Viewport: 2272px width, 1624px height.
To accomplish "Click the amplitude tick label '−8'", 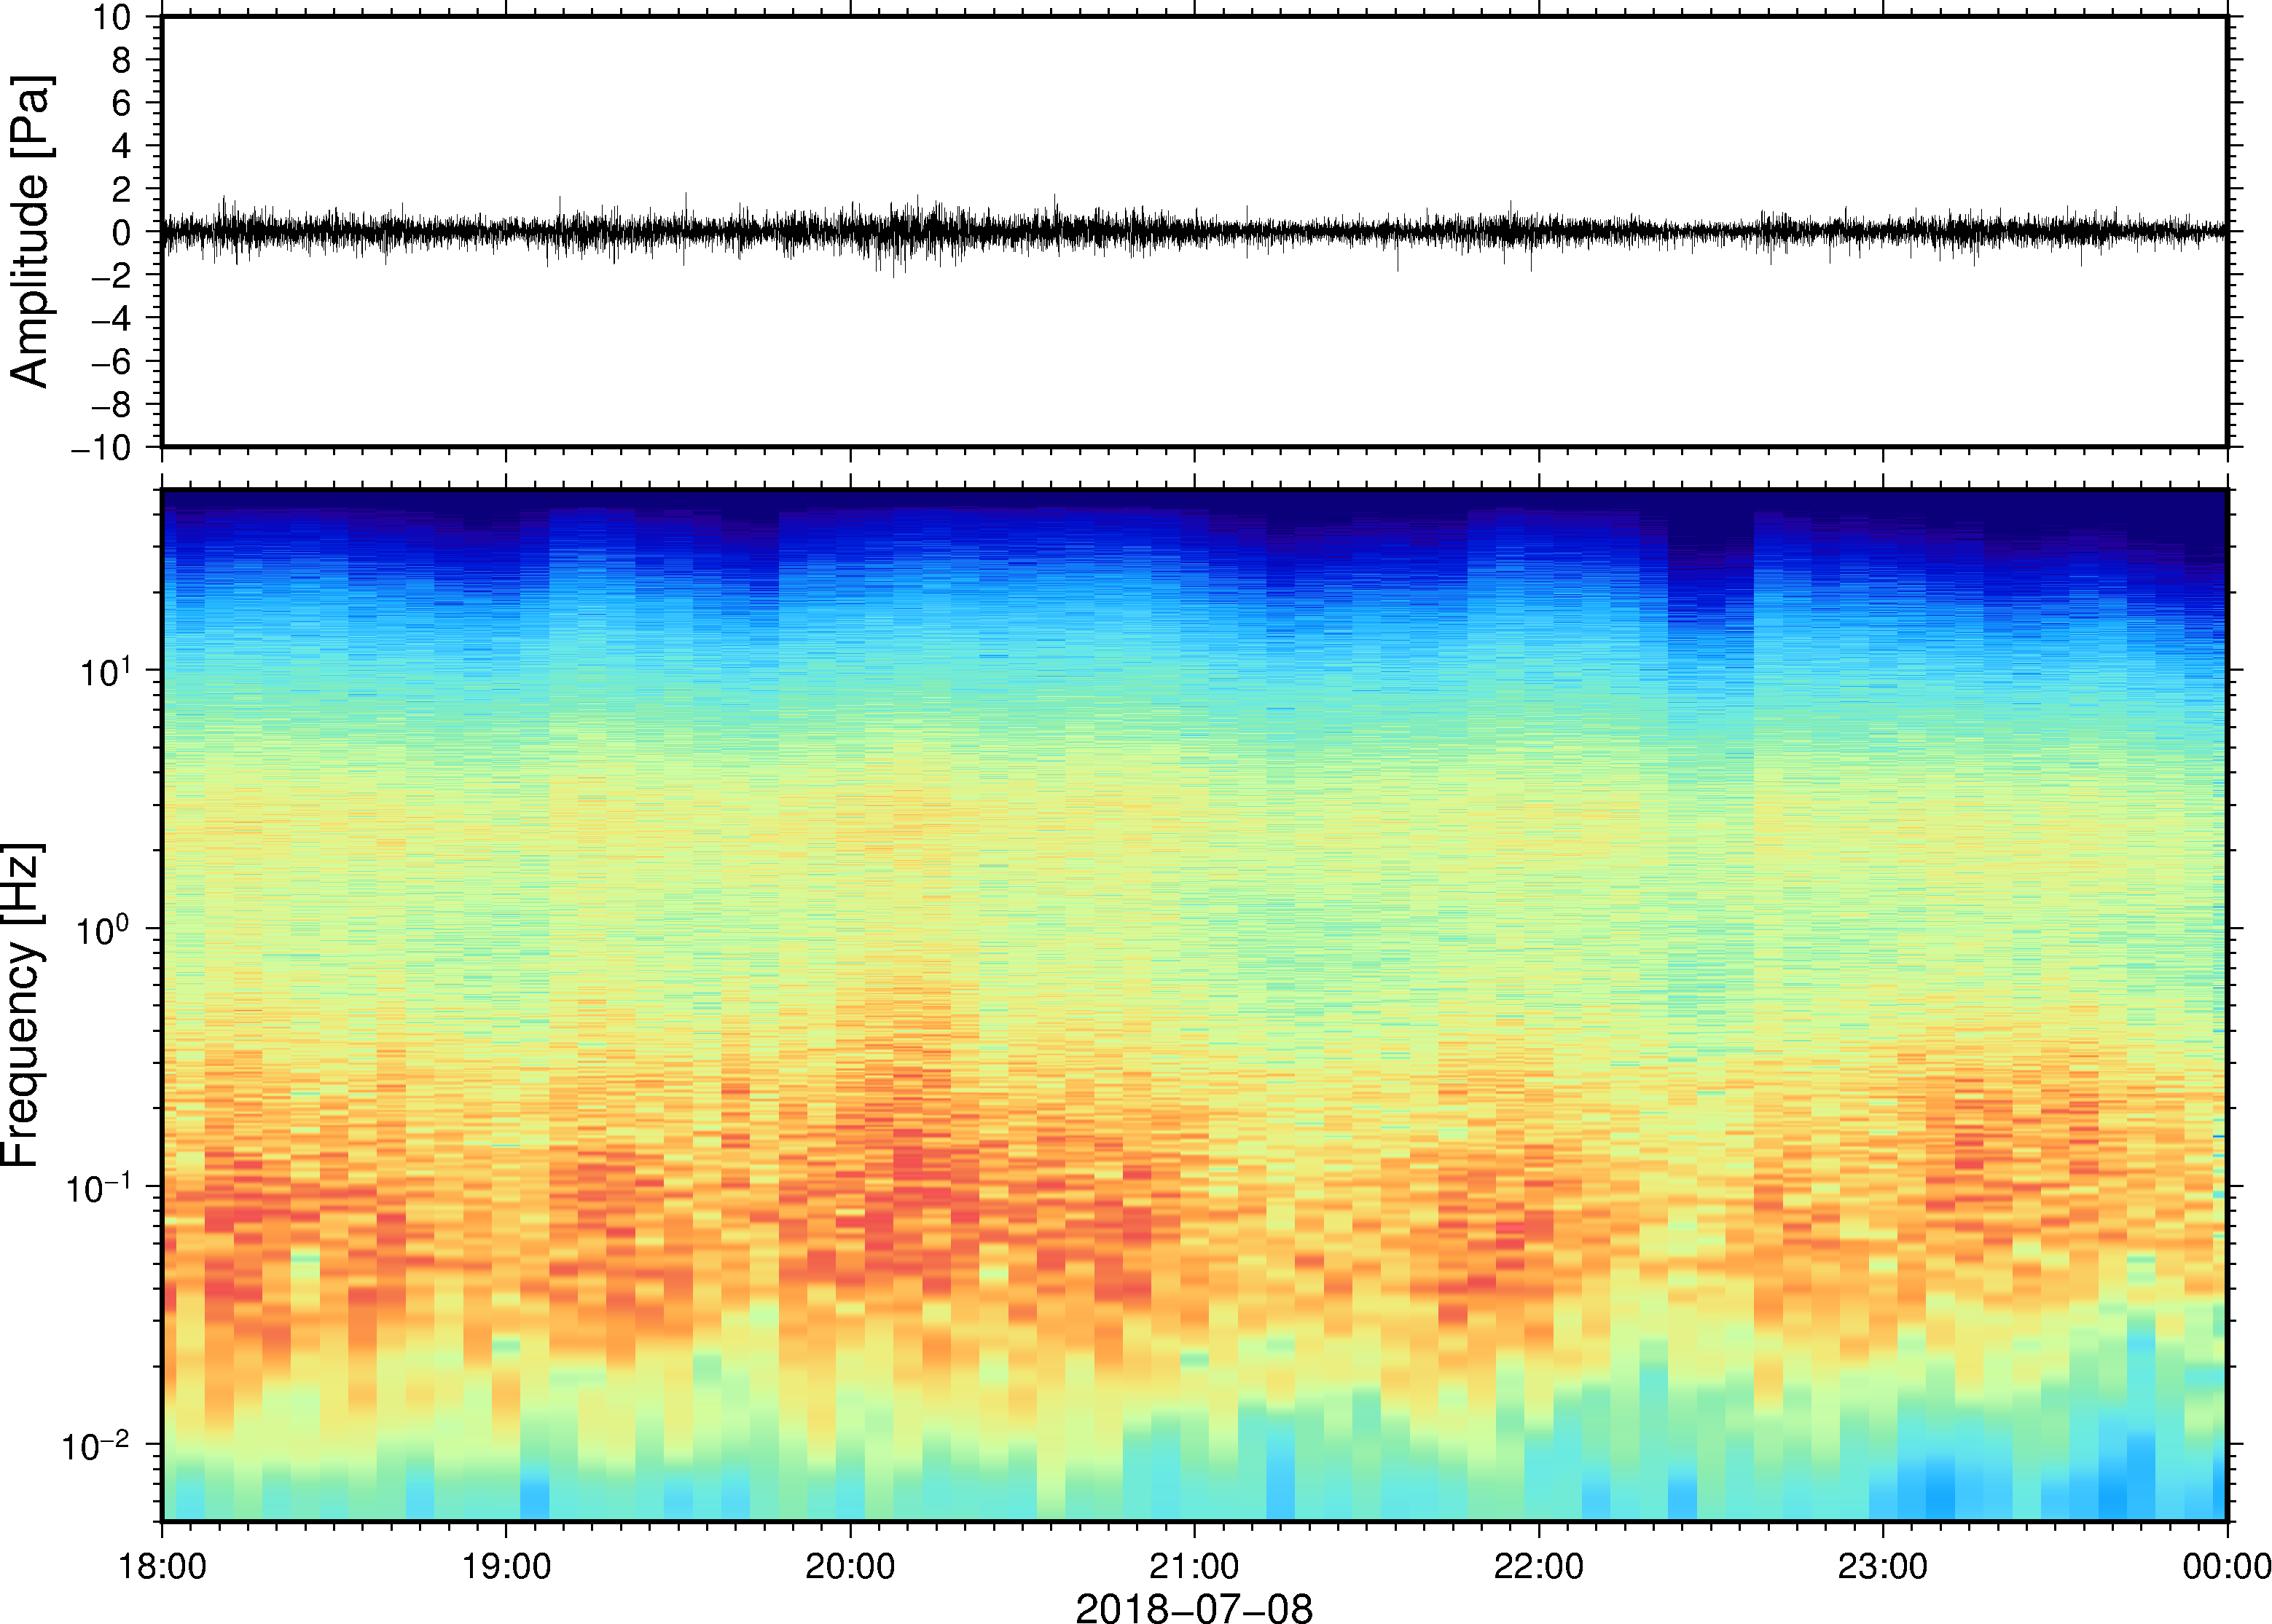I will [x=112, y=404].
